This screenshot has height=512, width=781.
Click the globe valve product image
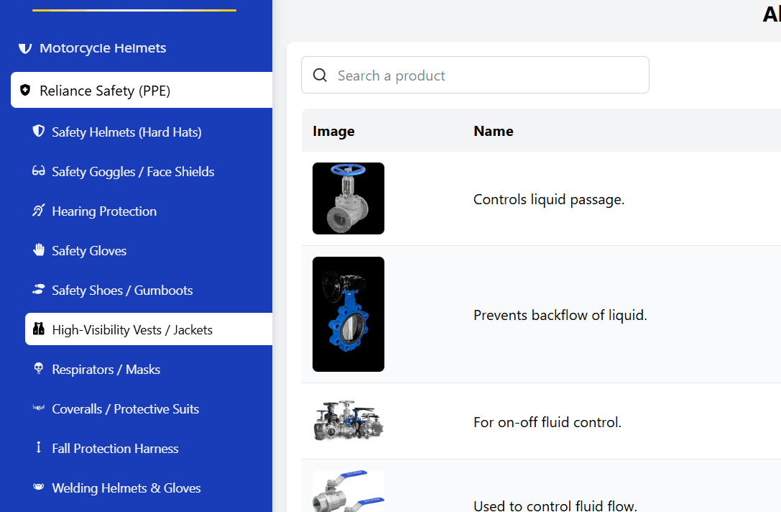point(348,198)
